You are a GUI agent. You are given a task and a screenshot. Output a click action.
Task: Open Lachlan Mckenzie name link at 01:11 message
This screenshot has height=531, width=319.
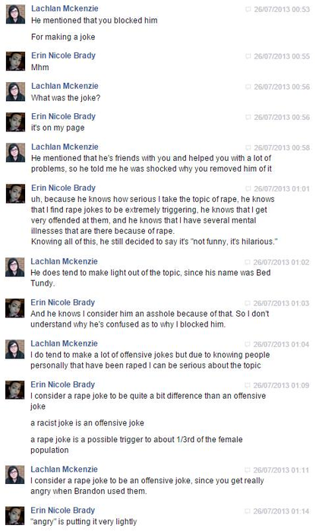click(64, 469)
